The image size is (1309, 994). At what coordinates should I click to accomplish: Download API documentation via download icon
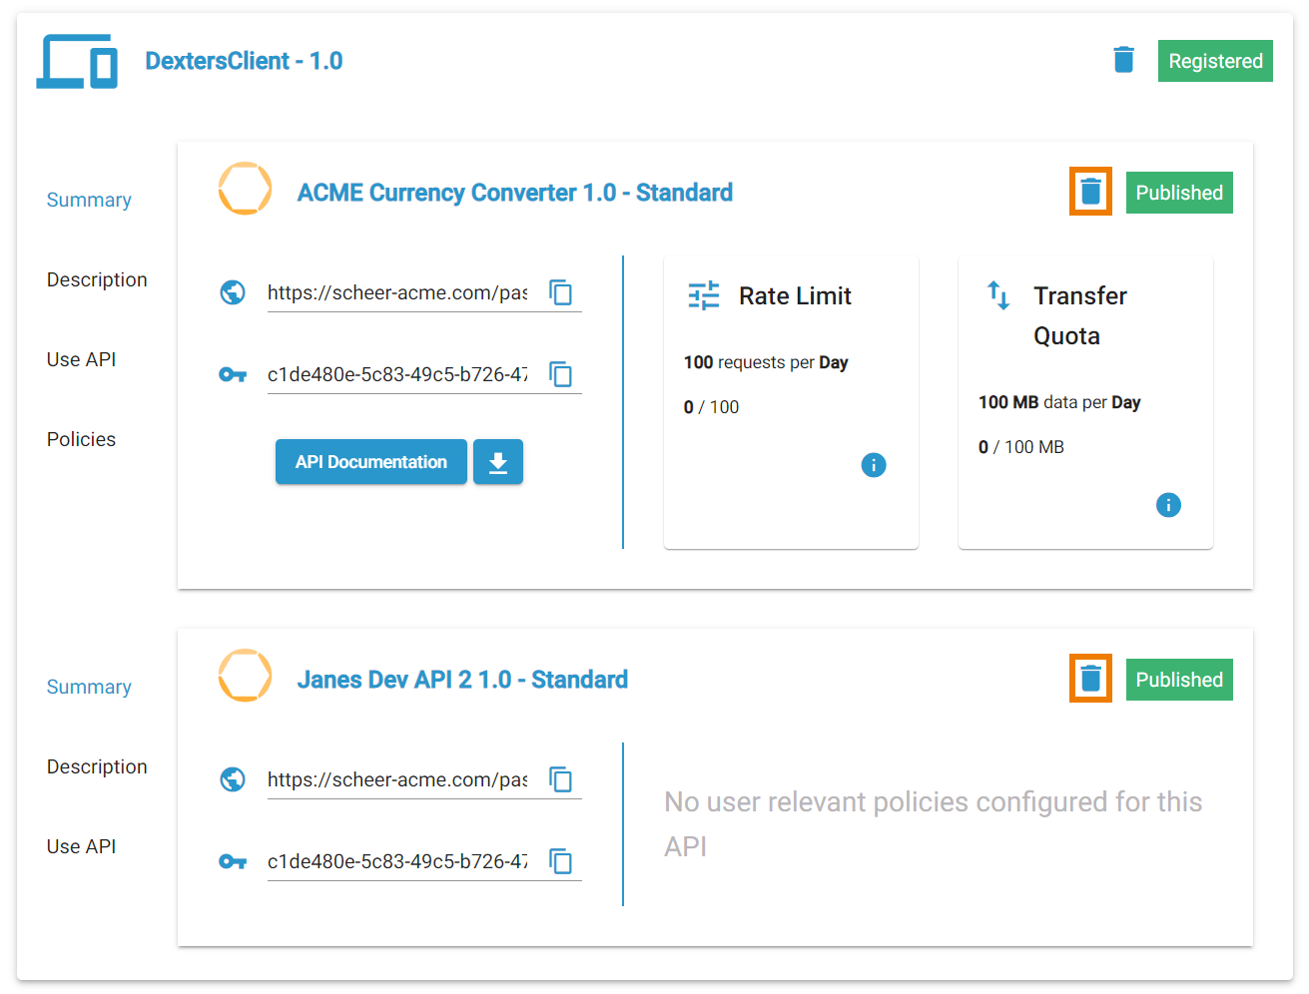(x=498, y=462)
